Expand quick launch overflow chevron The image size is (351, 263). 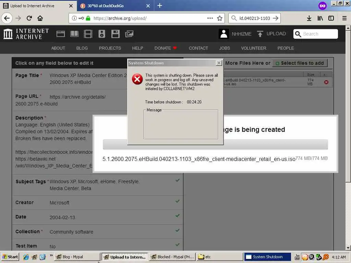pos(51,255)
